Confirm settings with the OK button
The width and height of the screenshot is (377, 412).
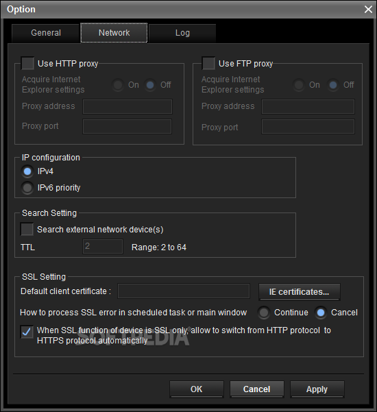197,389
